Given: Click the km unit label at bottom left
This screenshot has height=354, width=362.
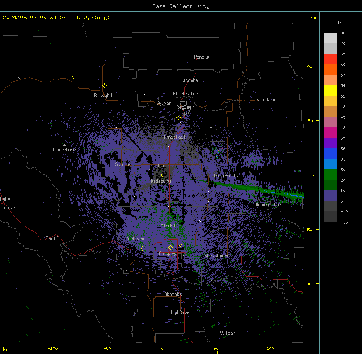Looking at the screenshot, I should 6,349.
